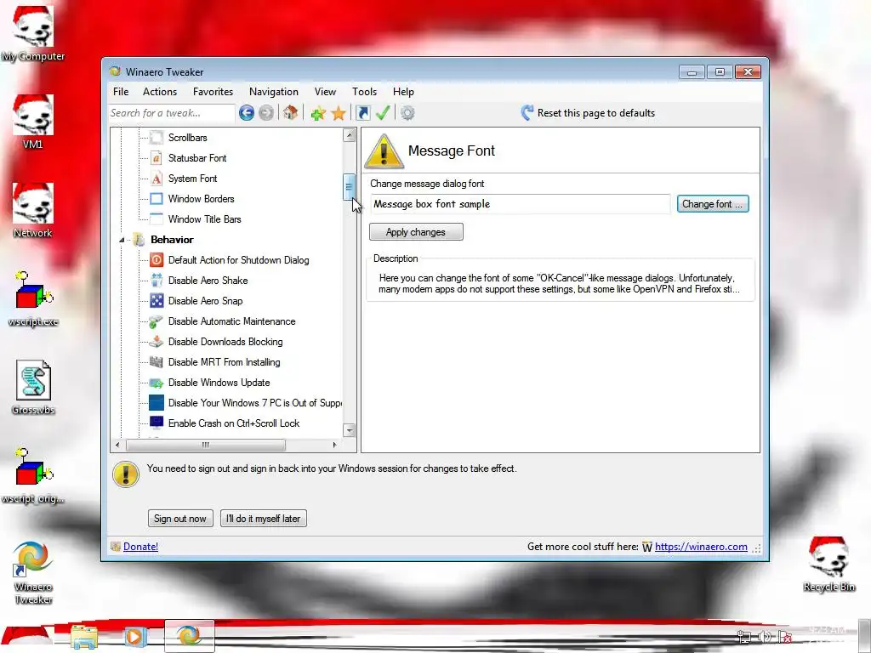
Task: Click the Disable Your Windows 7 PC row icon
Action: tap(157, 402)
